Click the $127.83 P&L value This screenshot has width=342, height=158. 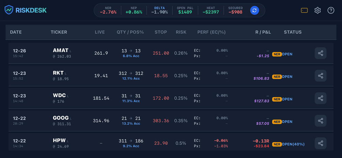point(261,101)
